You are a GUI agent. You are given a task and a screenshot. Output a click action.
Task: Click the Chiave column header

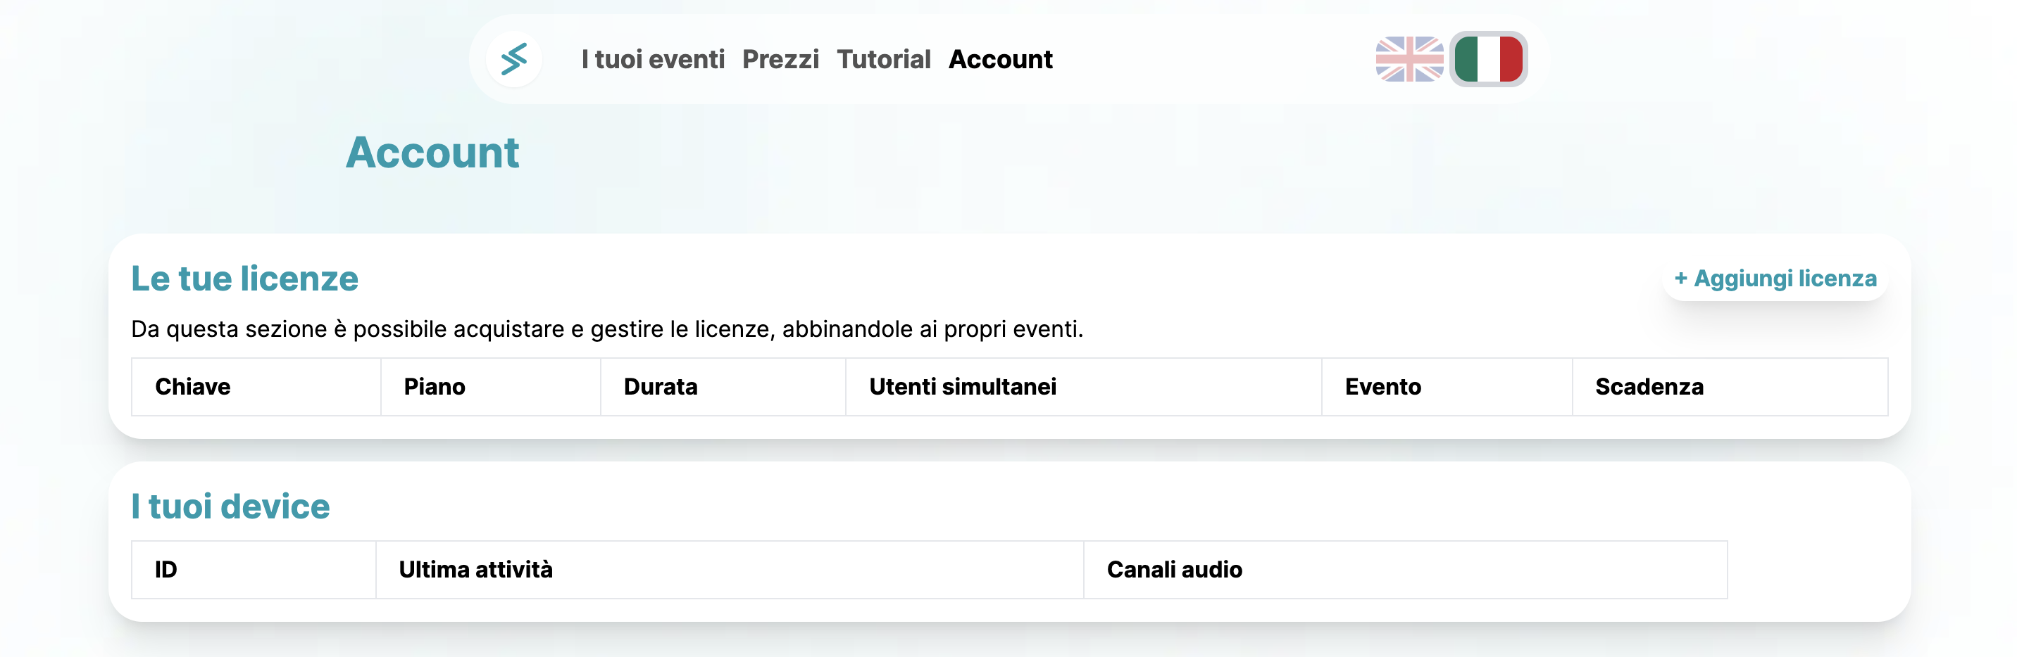193,386
